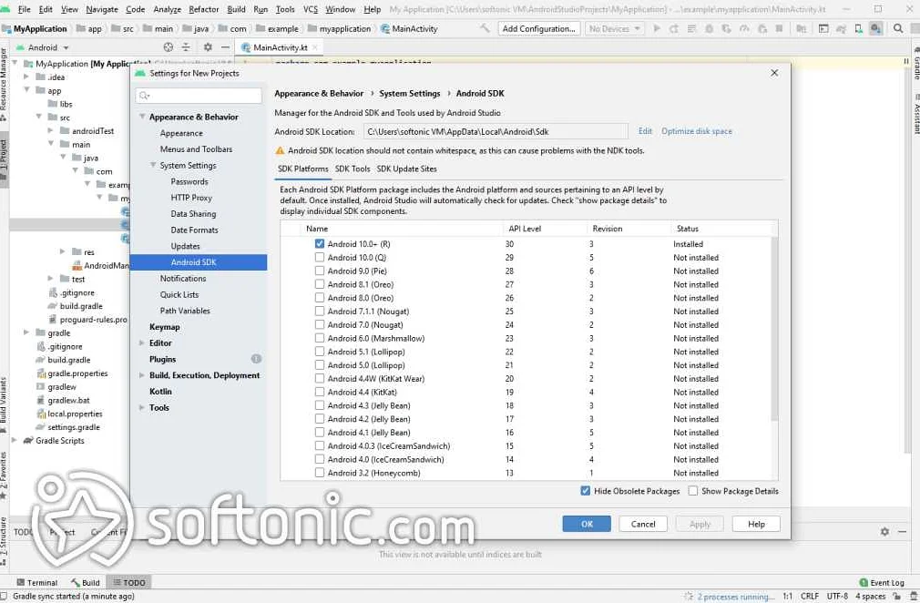Click the TODO tool window button
This screenshot has height=603, width=920.
tap(129, 582)
